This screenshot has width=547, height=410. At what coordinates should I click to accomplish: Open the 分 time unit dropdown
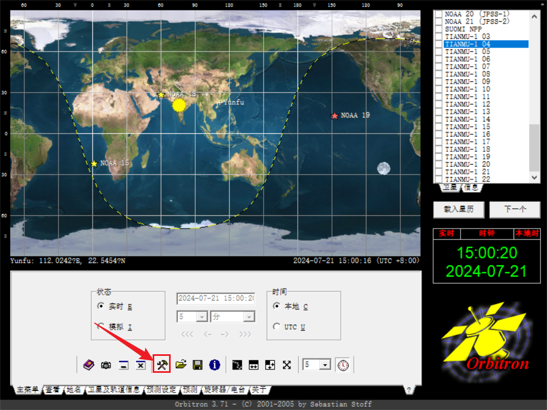tap(249, 317)
